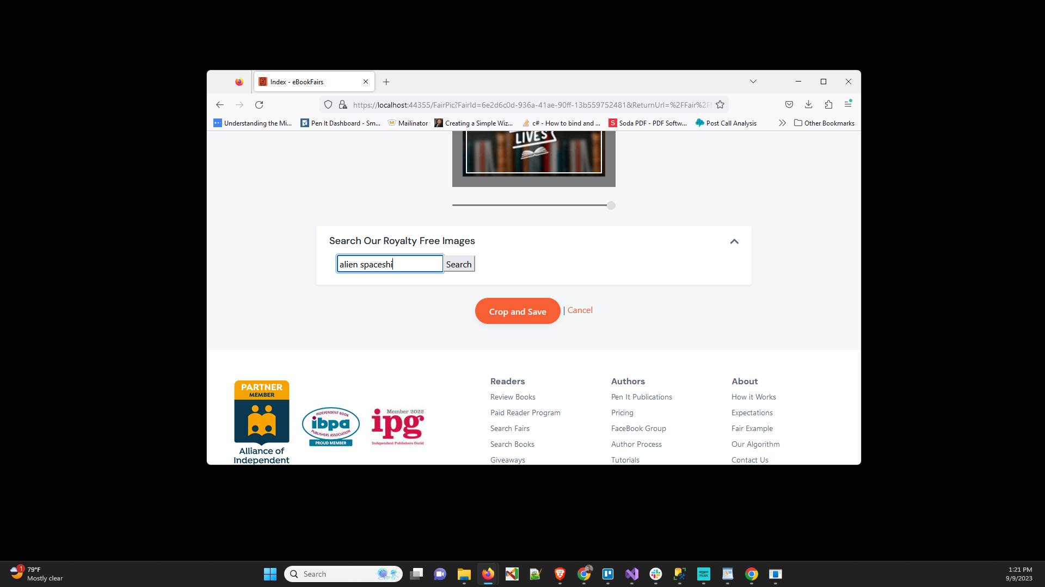The height and width of the screenshot is (587, 1045).
Task: Click the Crop and Save button
Action: [x=518, y=311]
